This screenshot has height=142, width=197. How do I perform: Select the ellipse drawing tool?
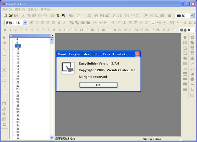[x=4, y=60]
